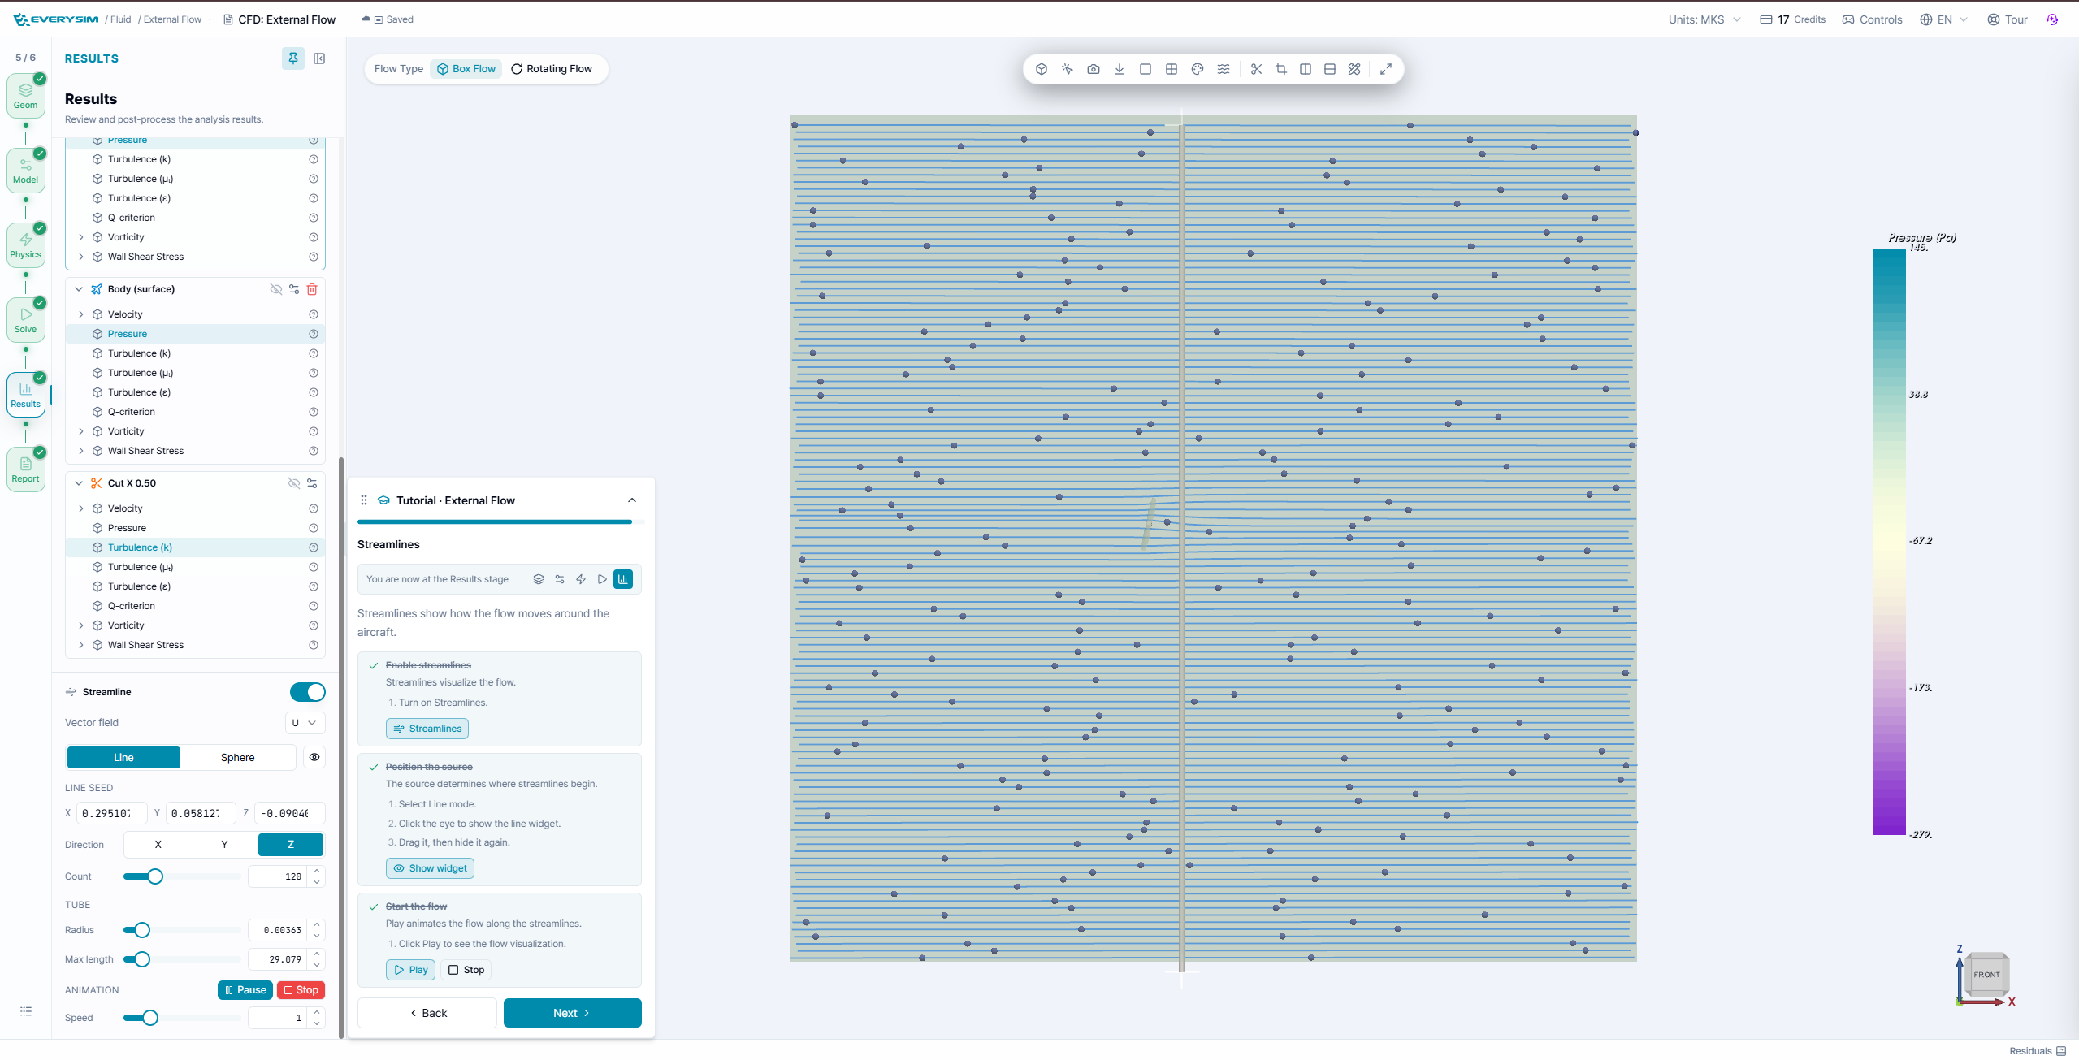
Task: Select the four-pane grid layout icon
Action: 1172,69
